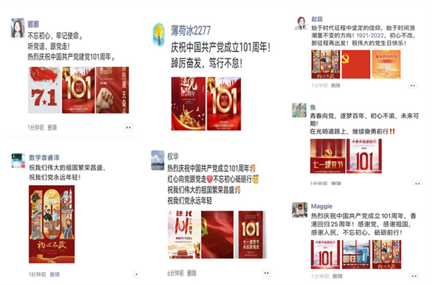View the 初心不改 poster in 数学袁睿泽's post
Viewport: 432px width, 285px height.
[52, 224]
